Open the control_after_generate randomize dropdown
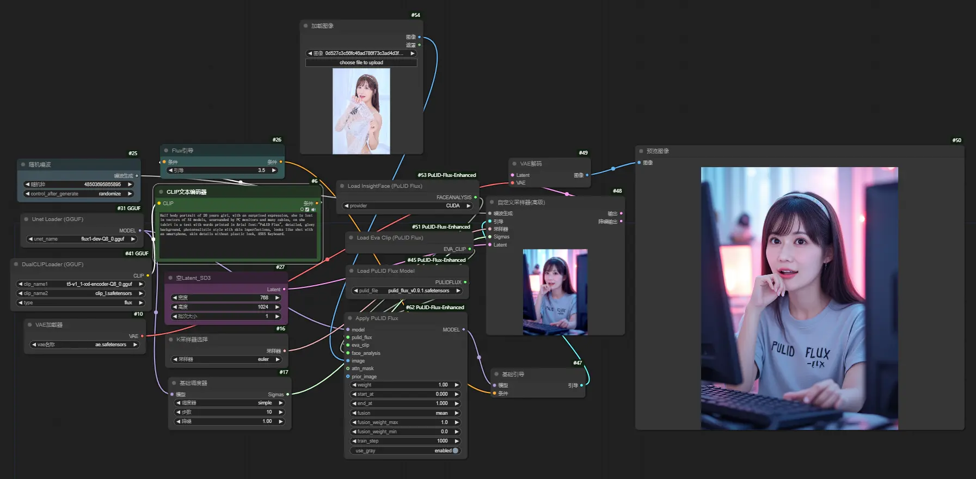 pos(79,194)
